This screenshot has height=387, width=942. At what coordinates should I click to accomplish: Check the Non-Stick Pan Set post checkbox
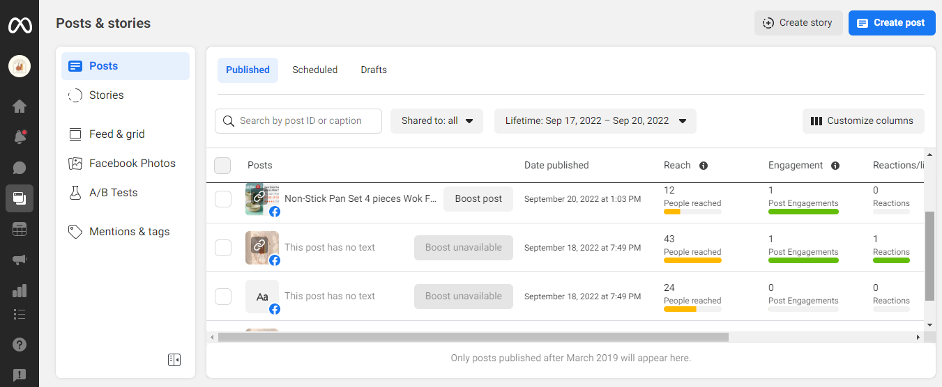coord(223,199)
